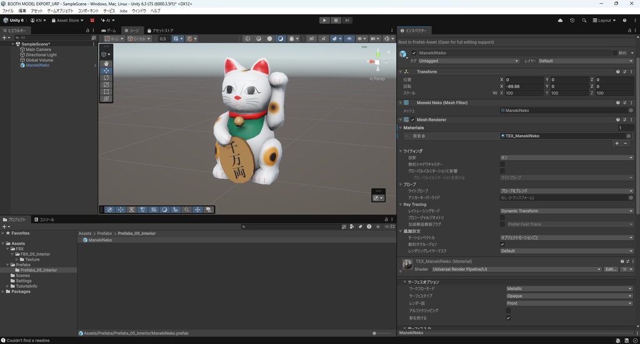Check the グローバルイルミネーションに影響 checkbox

pyautogui.click(x=502, y=171)
